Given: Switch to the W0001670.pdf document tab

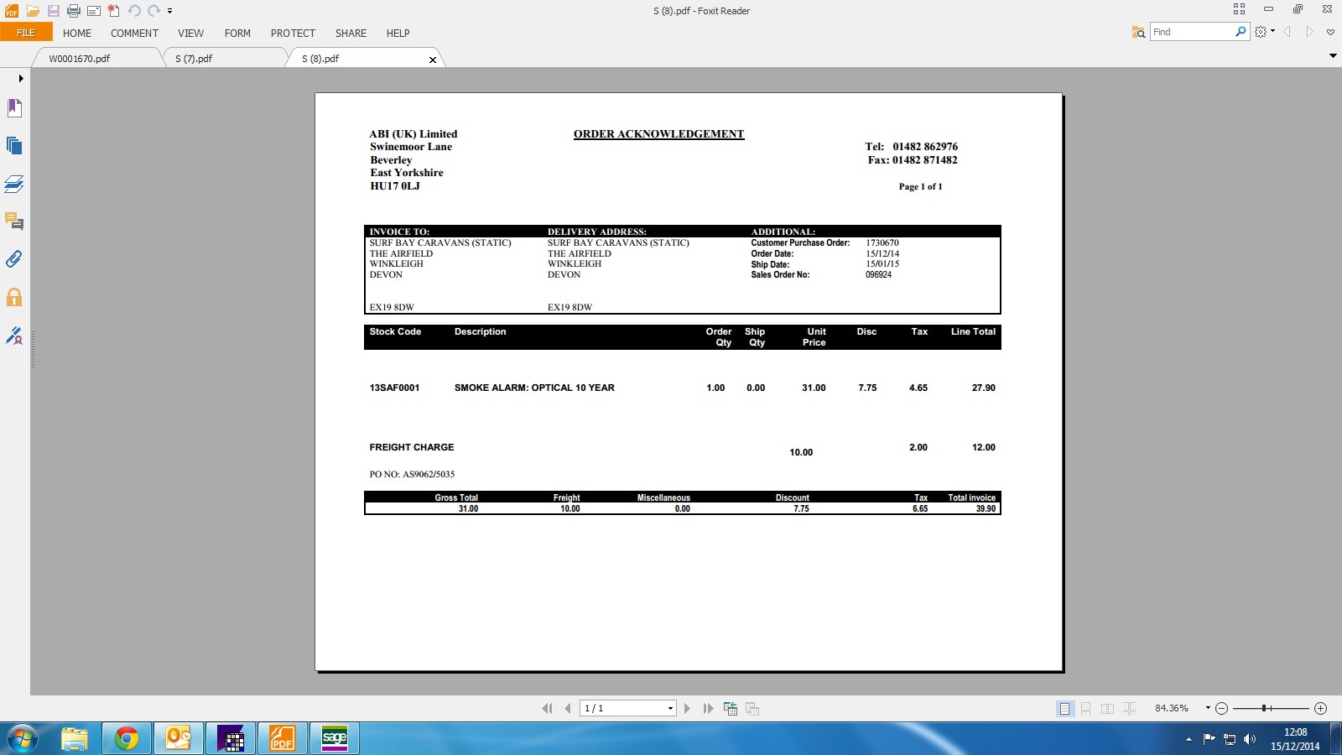Looking at the screenshot, I should [80, 59].
